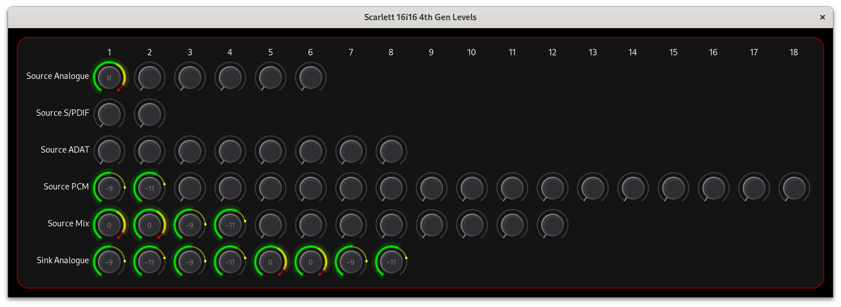
Task: Click the Scarlett 16i16 4th Gen Levels title
Action: pos(420,17)
